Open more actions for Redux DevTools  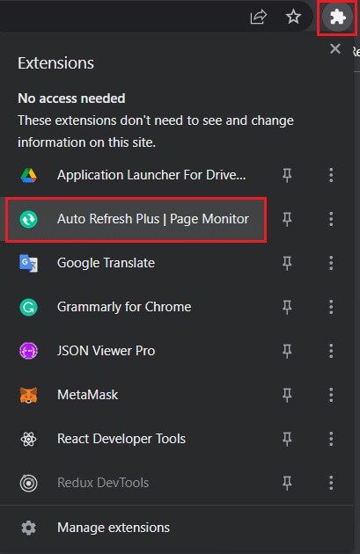click(331, 483)
